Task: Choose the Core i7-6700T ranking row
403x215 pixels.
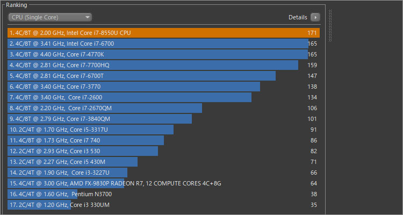Action: coord(142,76)
